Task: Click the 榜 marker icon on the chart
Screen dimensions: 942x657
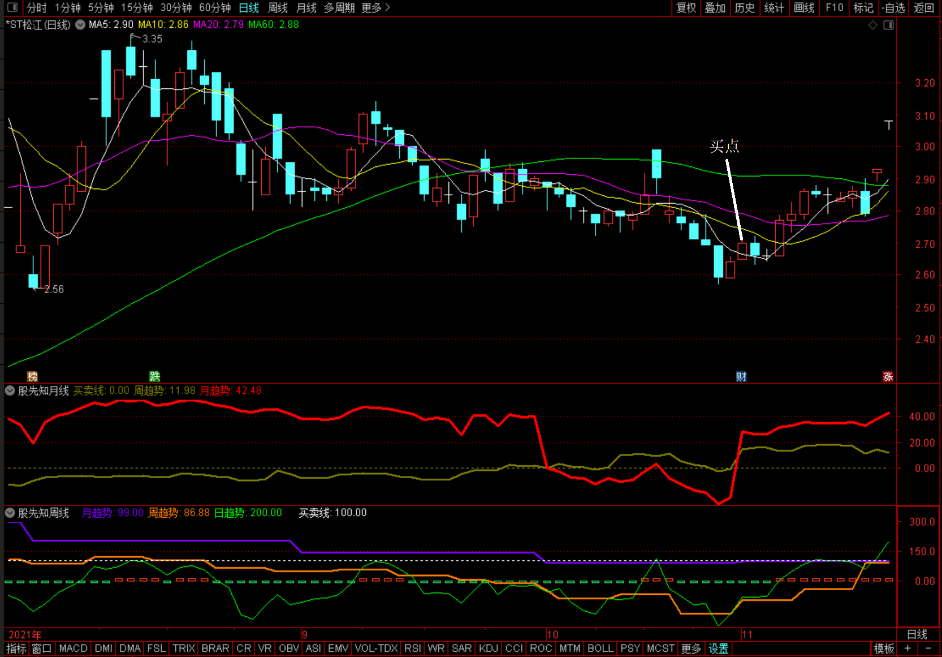Action: [x=32, y=376]
